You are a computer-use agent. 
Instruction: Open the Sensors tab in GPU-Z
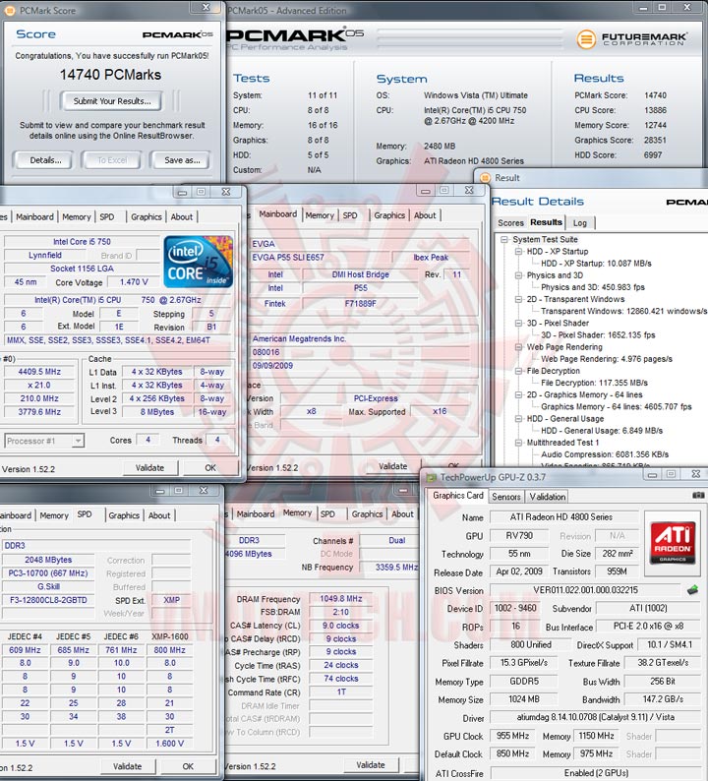[x=505, y=497]
